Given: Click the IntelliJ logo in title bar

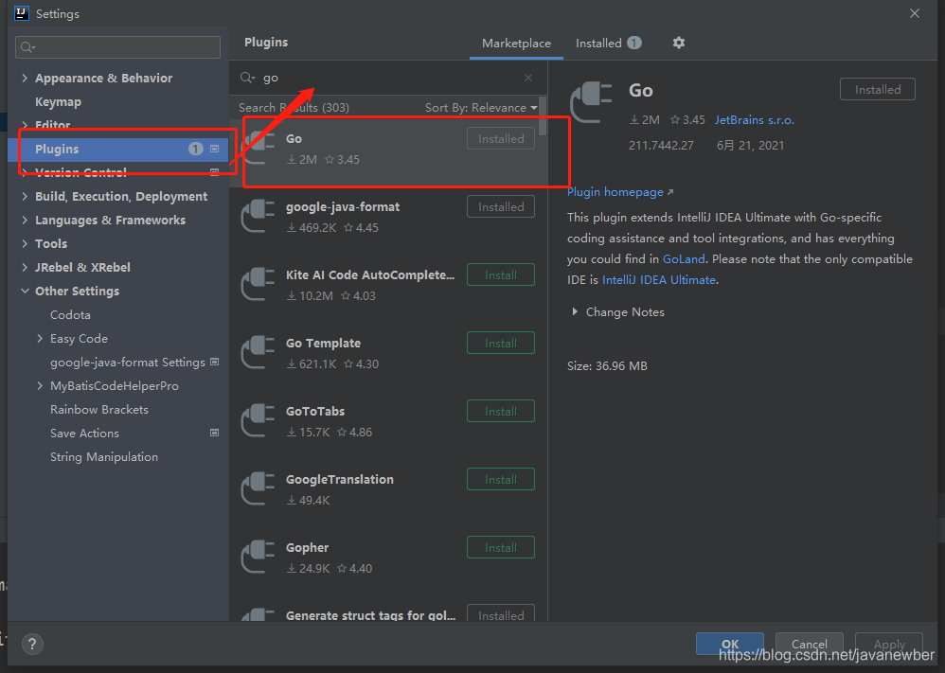Looking at the screenshot, I should click(21, 13).
